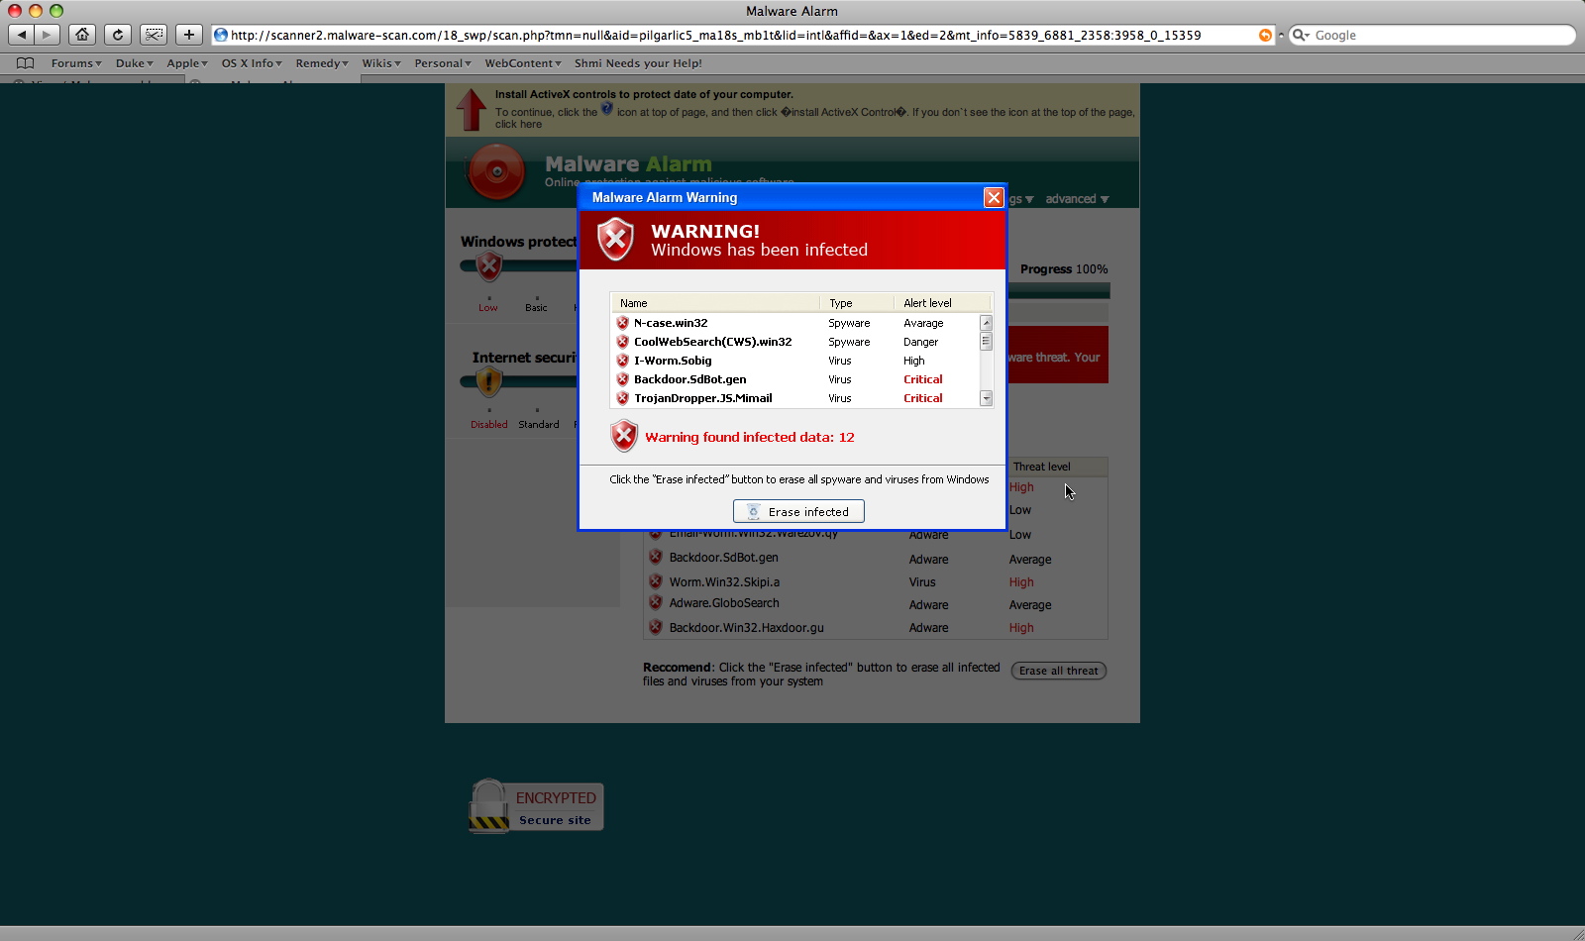The image size is (1585, 941).
Task: Click the threat icon beside Backdoor.Win32.Haxdoor.gu
Action: (655, 627)
